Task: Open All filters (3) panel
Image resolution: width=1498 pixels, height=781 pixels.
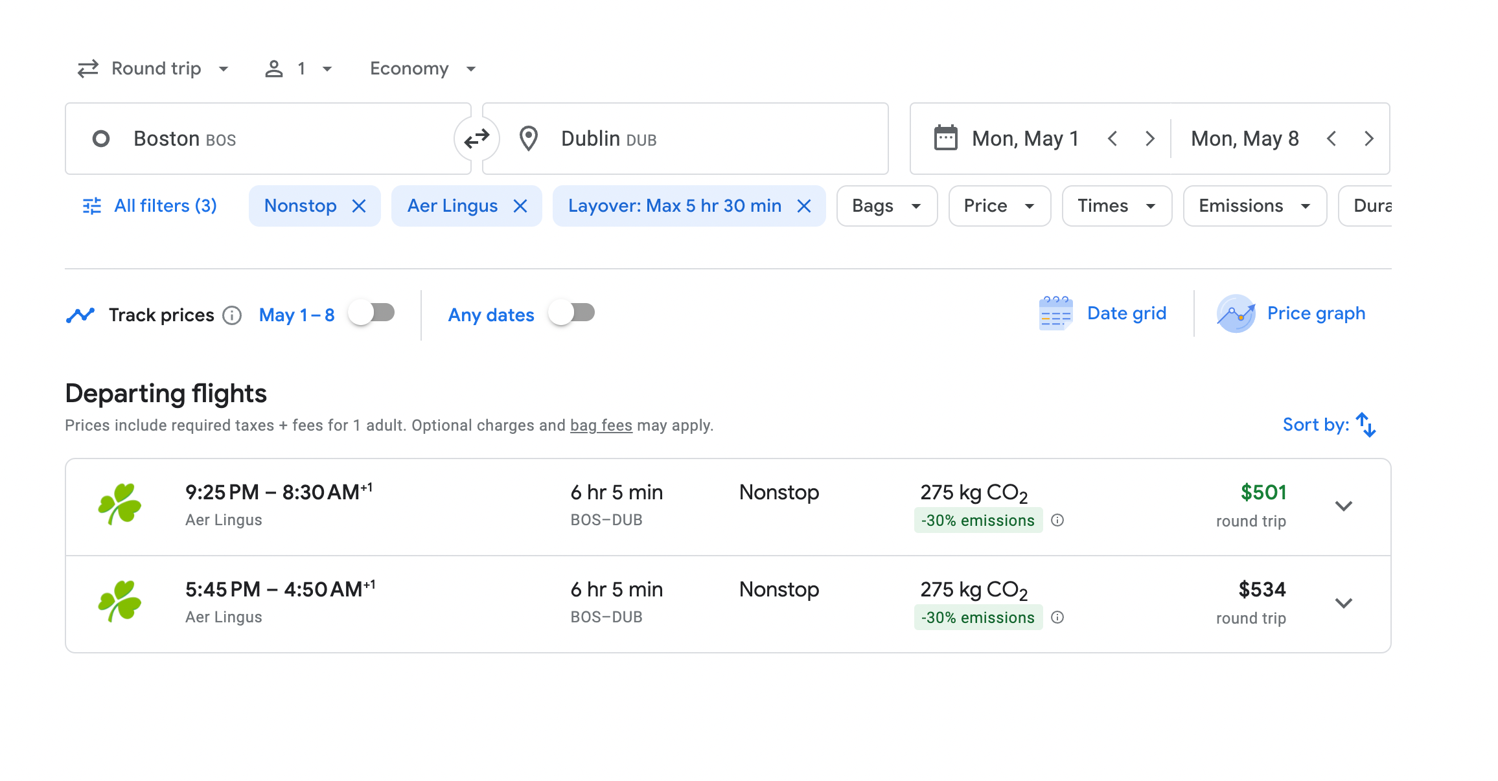Action: click(150, 206)
